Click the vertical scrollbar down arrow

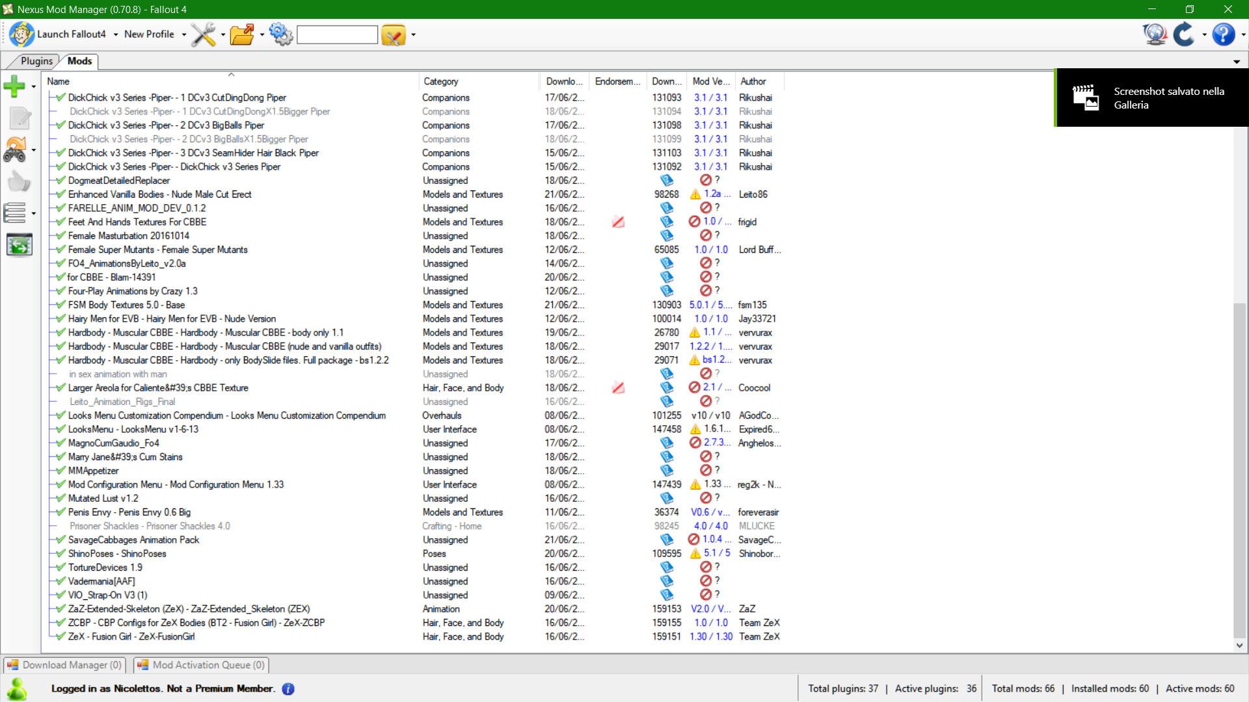1240,645
